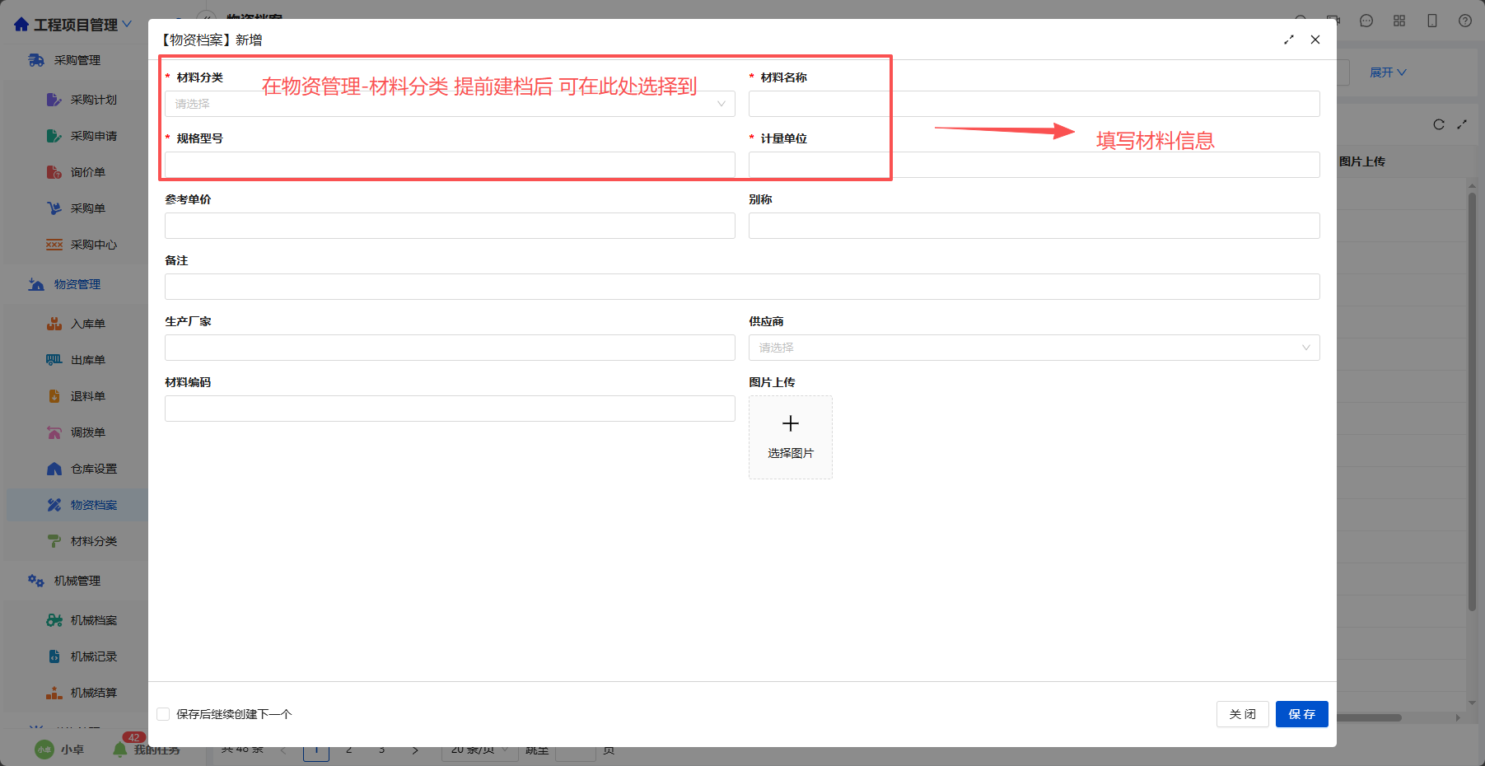The height and width of the screenshot is (766, 1485).
Task: Open 询价单 via its sidebar icon
Action: coord(54,172)
